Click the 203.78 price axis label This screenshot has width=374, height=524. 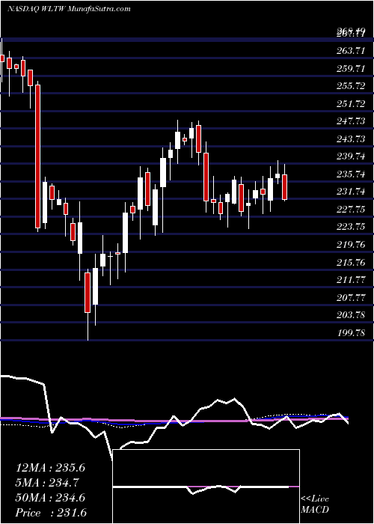pos(350,315)
